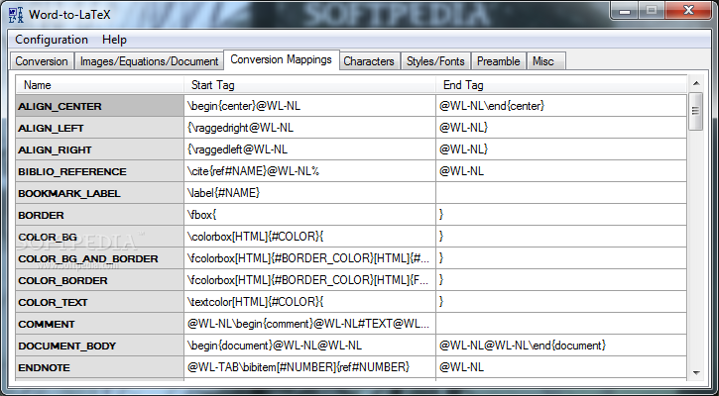Screen dimensions: 719x396
Task: Select the ENDNOTE row name
Action: 100,367
